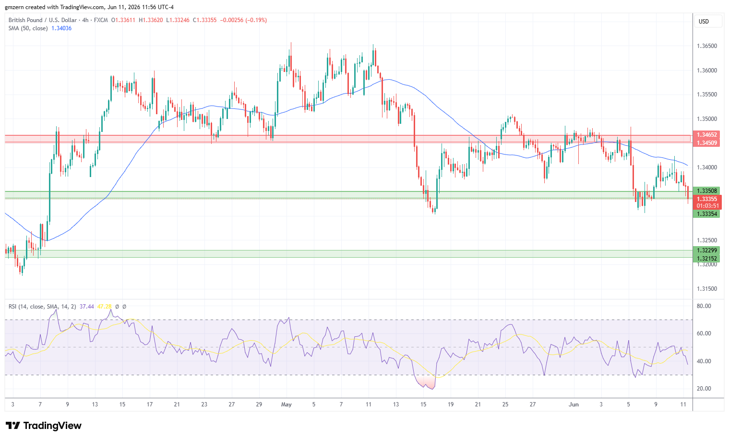Select the green 1.33354 price label
729x440 pixels.
[706, 214]
